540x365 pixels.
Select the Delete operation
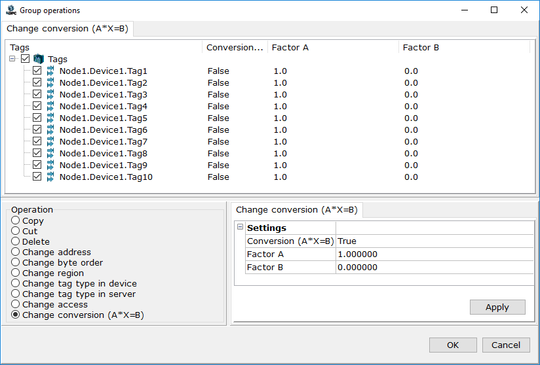point(15,241)
